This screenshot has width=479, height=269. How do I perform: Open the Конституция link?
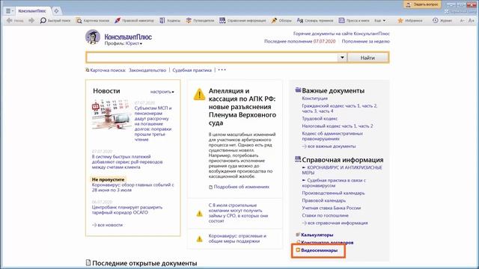(314, 99)
